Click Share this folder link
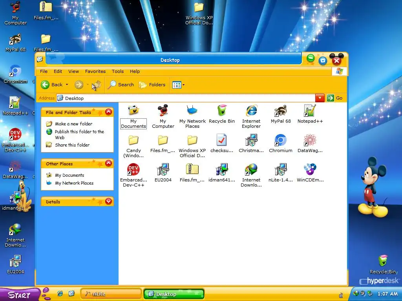Image resolution: width=402 pixels, height=301 pixels. (72, 145)
